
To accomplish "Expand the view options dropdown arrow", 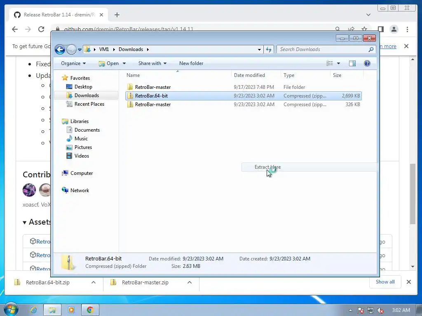I will pyautogui.click(x=339, y=63).
